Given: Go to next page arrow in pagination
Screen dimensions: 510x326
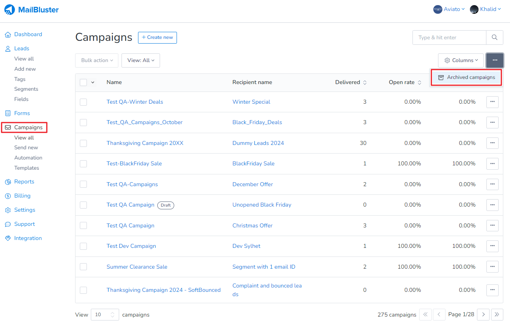Looking at the screenshot, I should [483, 315].
